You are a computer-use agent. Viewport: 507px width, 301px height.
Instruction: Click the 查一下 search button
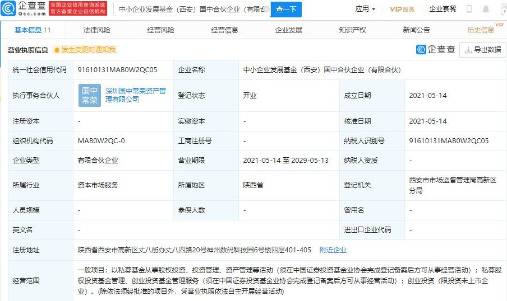click(286, 10)
